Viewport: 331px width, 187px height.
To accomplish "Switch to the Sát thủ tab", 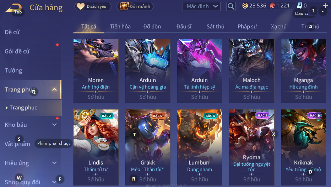I will coord(215,27).
